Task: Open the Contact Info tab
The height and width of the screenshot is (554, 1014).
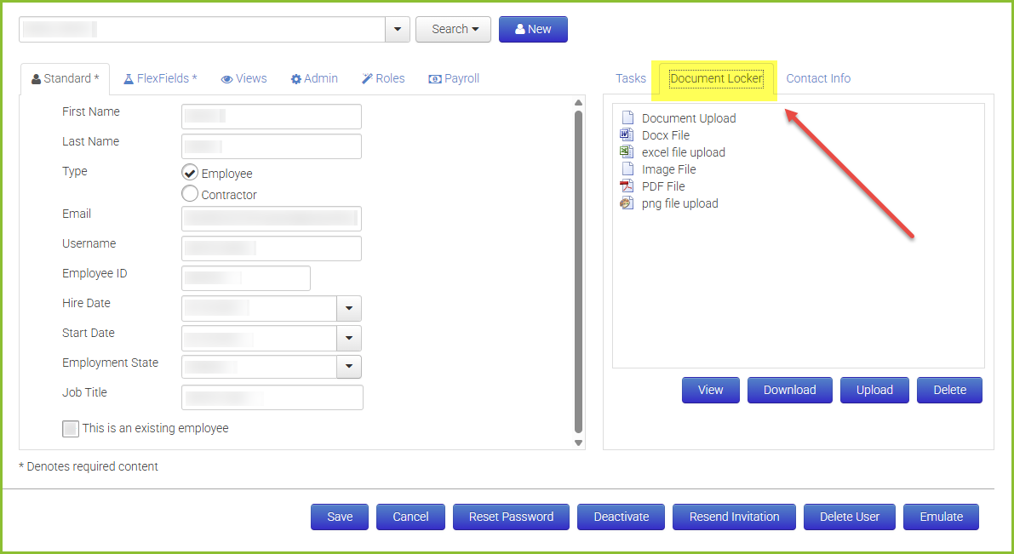Action: pos(818,78)
